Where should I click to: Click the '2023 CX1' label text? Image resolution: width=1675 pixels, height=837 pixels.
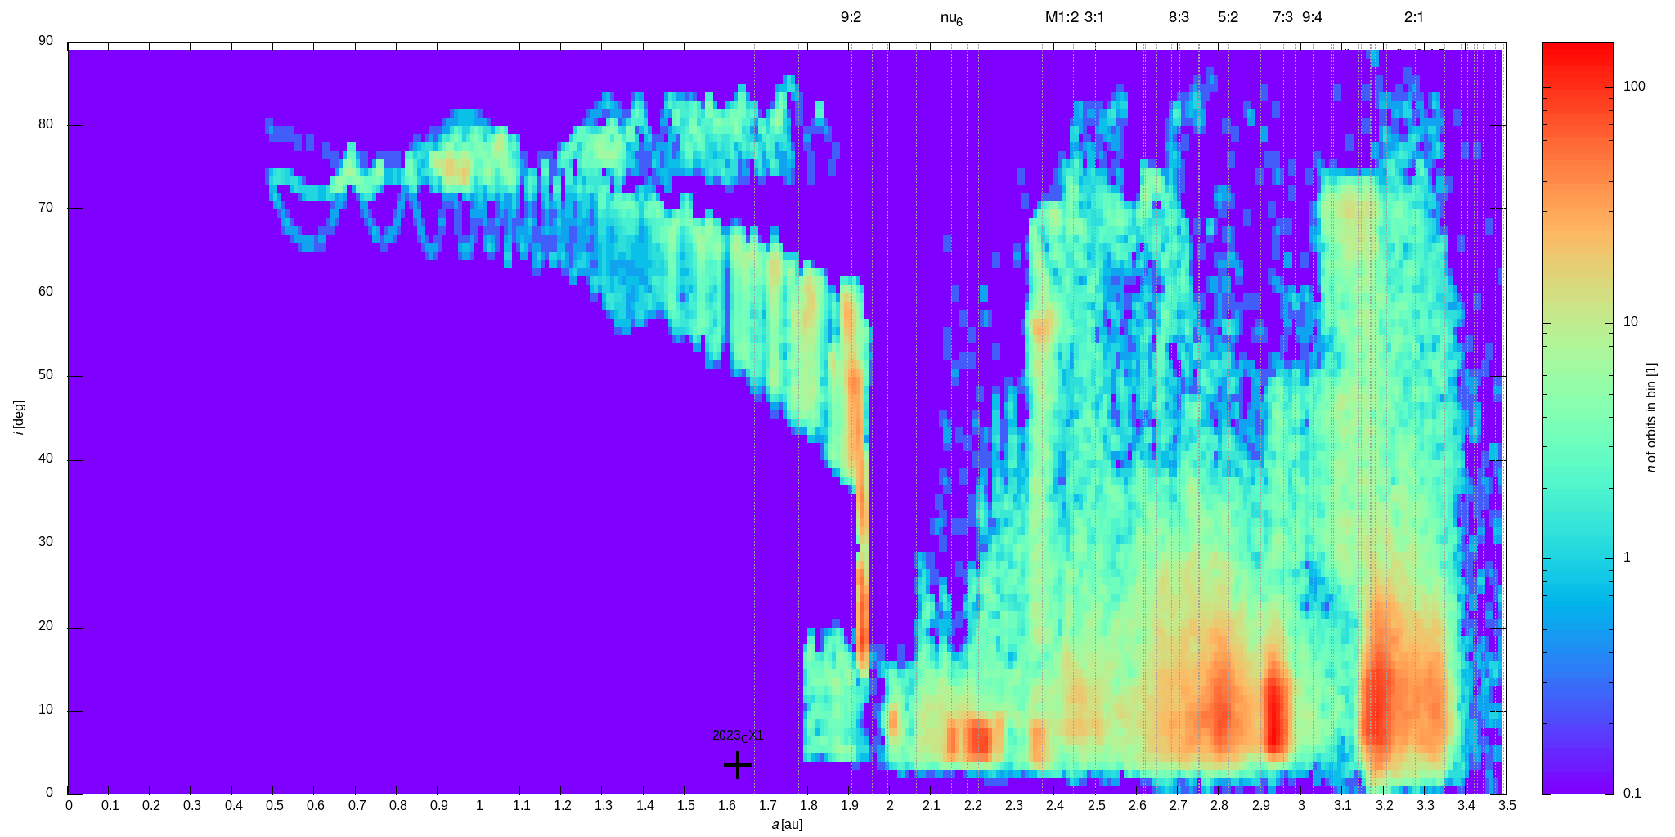coord(738,736)
